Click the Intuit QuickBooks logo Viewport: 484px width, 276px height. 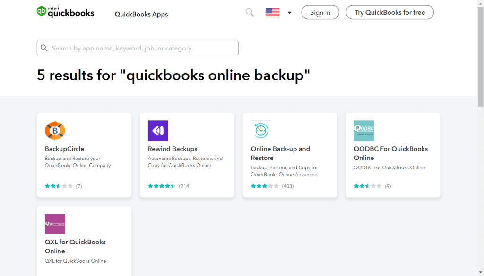coord(65,12)
